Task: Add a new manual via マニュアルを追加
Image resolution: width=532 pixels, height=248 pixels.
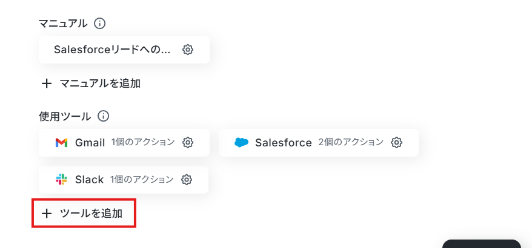Action: pos(91,83)
